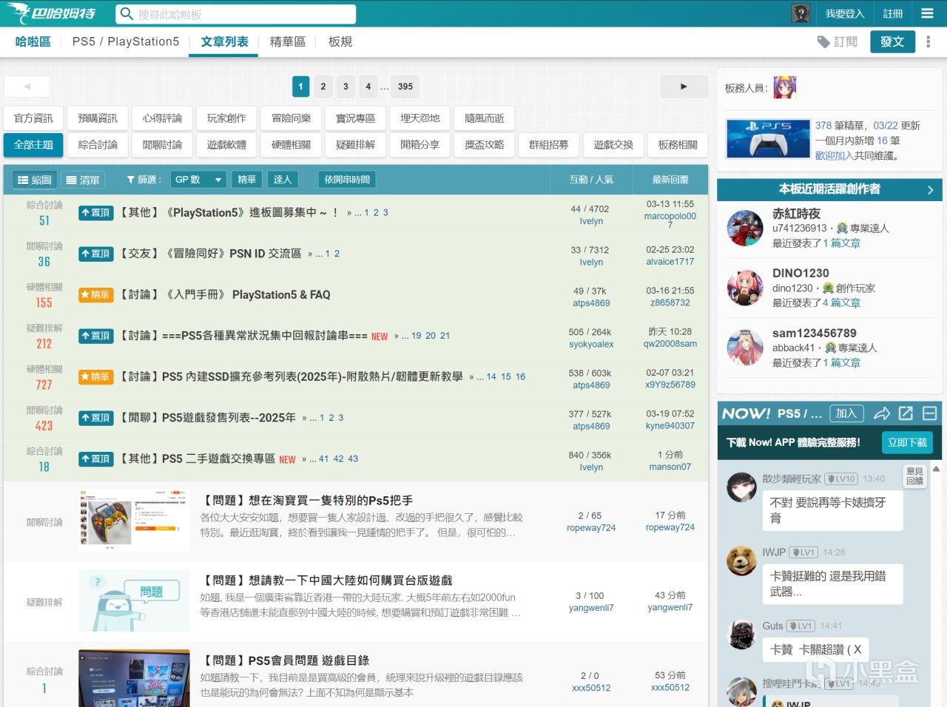Jump to page 395
The image size is (947, 707).
[x=405, y=87]
